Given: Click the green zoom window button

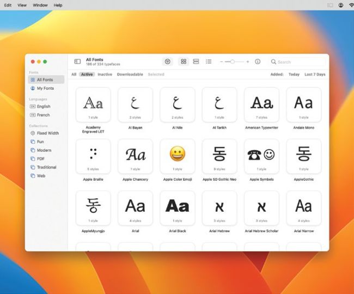Looking at the screenshot, I should (x=45, y=62).
